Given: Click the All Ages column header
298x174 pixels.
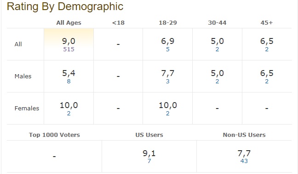Looking at the screenshot, I should 69,23.
